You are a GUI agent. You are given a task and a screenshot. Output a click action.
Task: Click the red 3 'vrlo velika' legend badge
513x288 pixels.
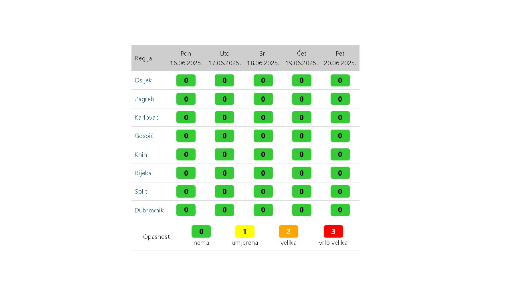click(333, 232)
